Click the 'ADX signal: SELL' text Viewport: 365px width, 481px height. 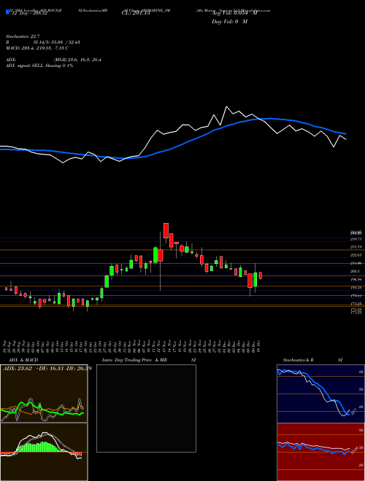point(25,66)
